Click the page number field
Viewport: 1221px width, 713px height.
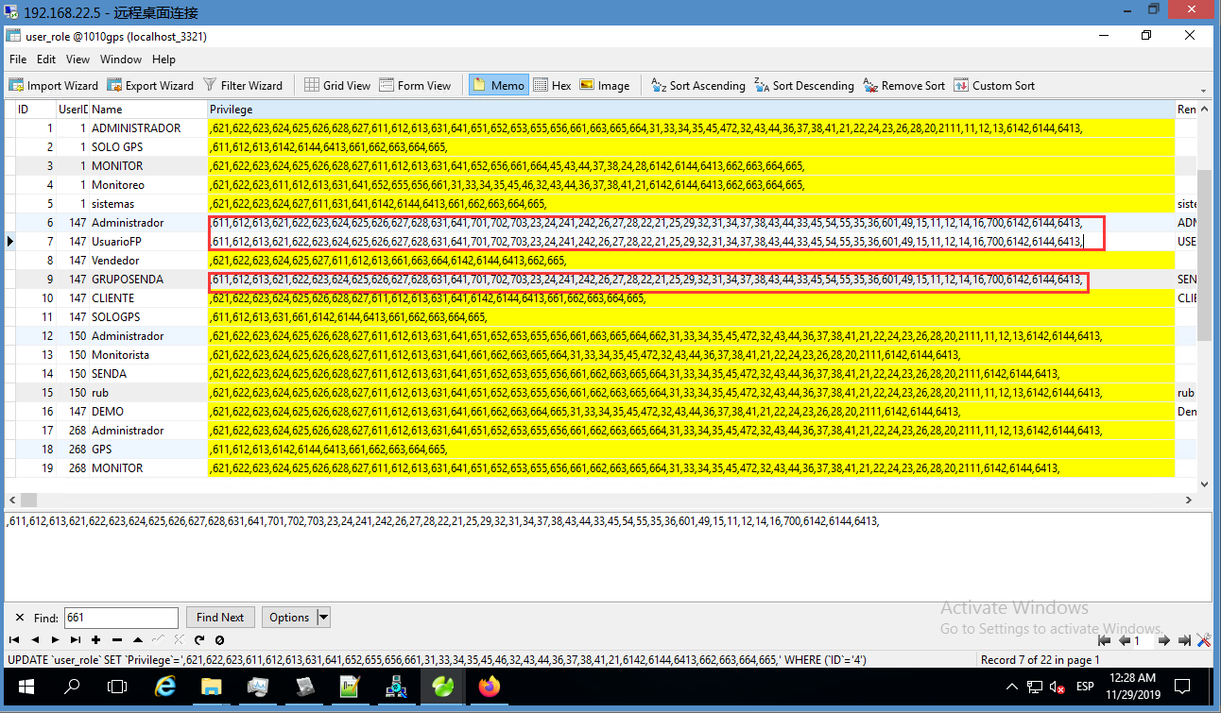1144,641
